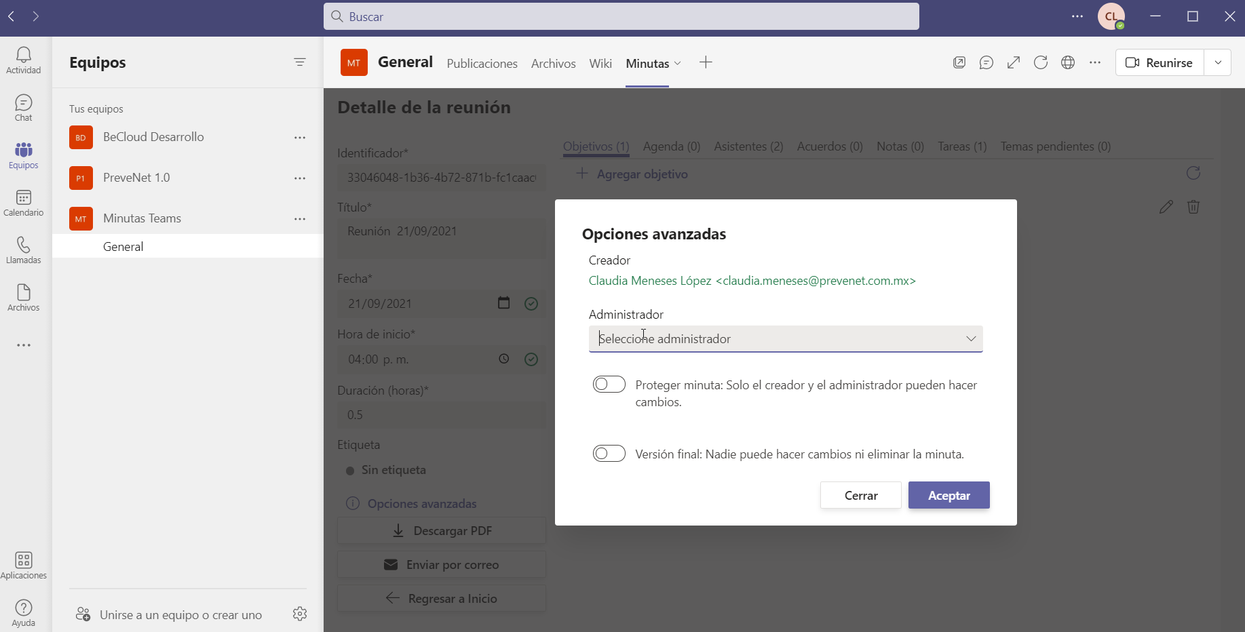The height and width of the screenshot is (632, 1245).
Task: Refresh the objectives list icon
Action: [1193, 173]
